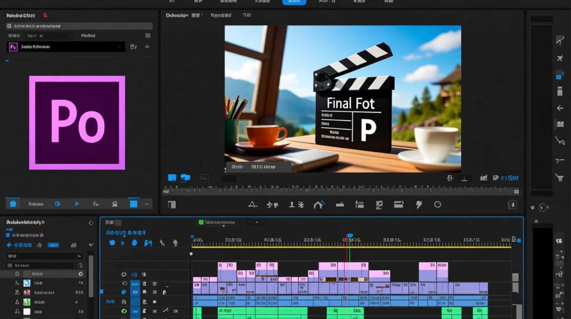Click the blue round marker icon in timeline toolbar
This screenshot has width=571, height=319.
click(x=134, y=243)
